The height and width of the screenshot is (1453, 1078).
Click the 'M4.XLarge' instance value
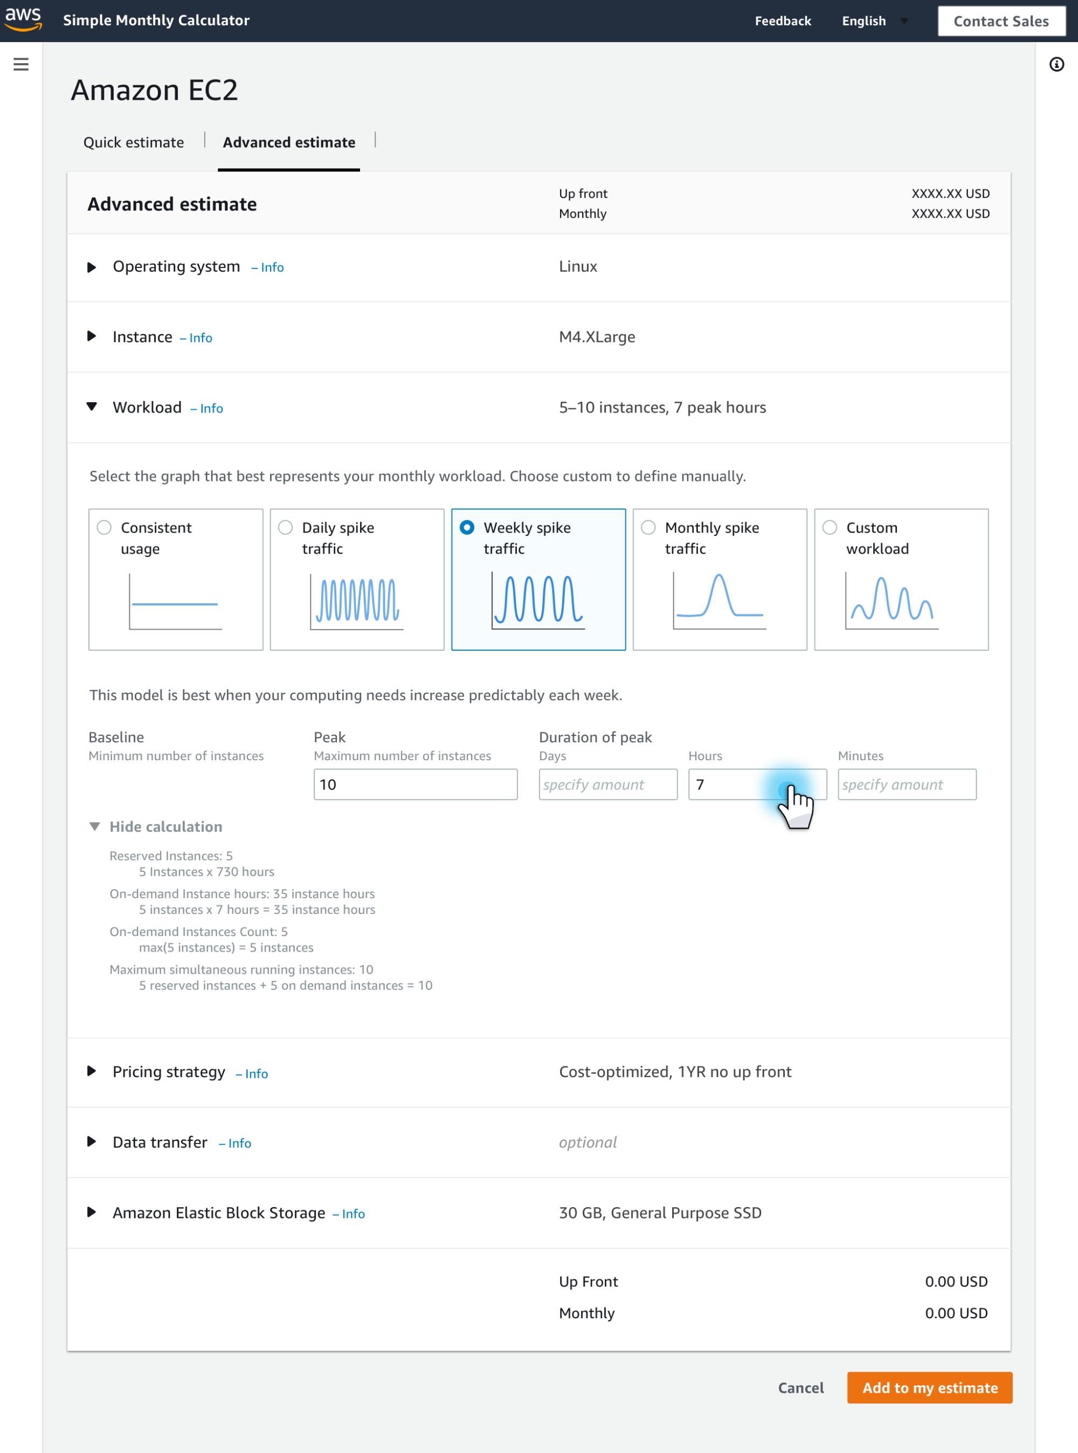[x=597, y=337]
